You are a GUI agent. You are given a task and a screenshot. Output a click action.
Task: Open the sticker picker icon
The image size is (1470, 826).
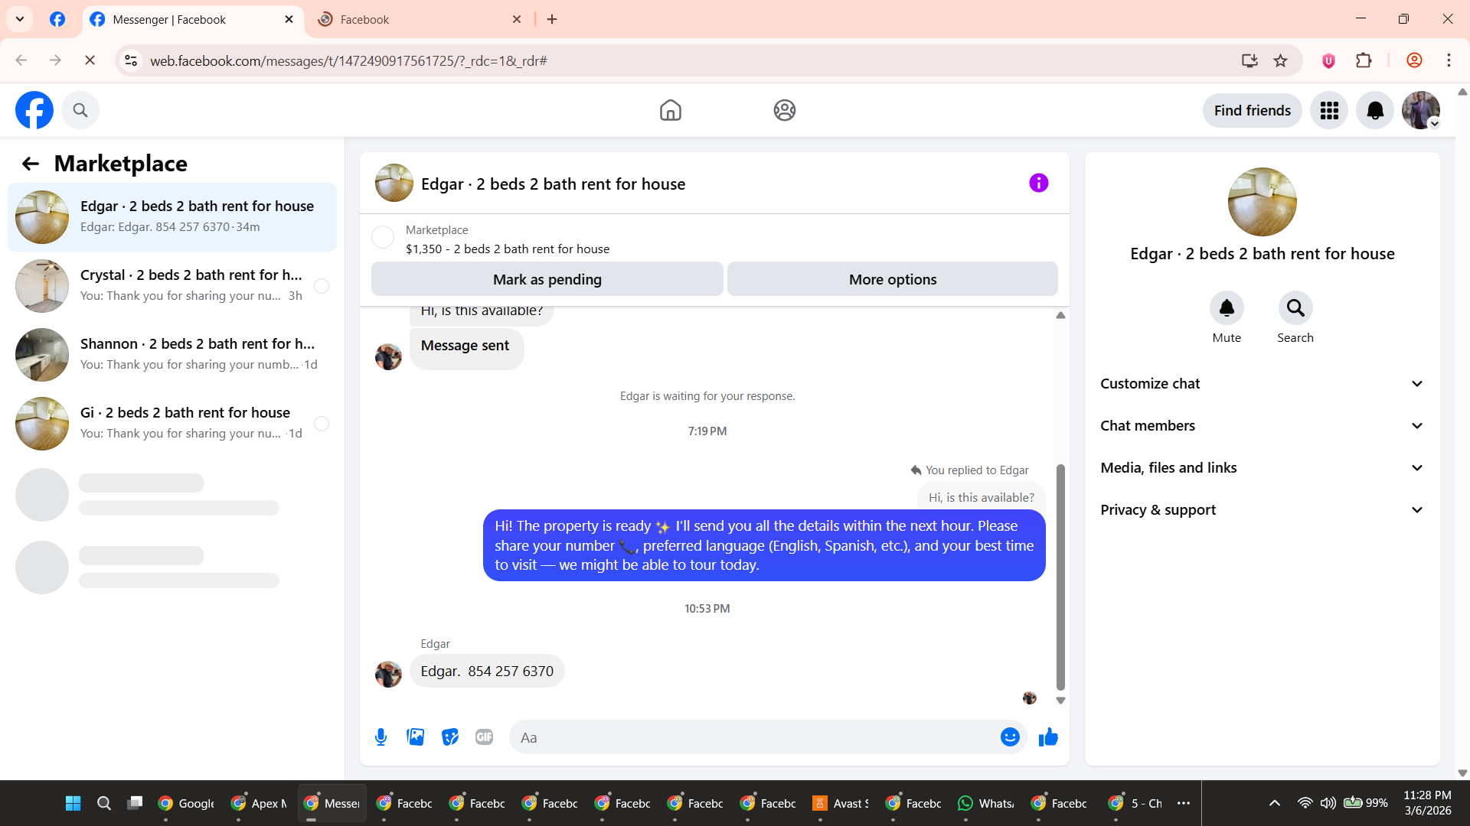450,737
